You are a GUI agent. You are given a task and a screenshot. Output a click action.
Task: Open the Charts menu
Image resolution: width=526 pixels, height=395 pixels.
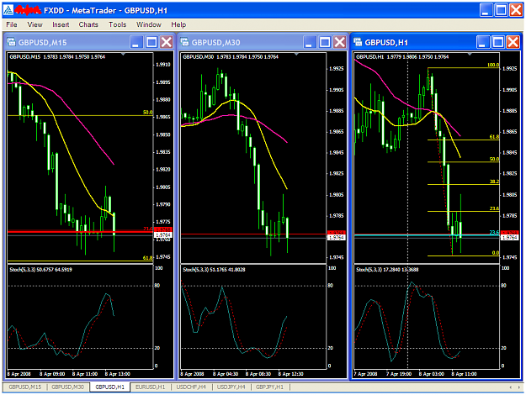pyautogui.click(x=88, y=24)
